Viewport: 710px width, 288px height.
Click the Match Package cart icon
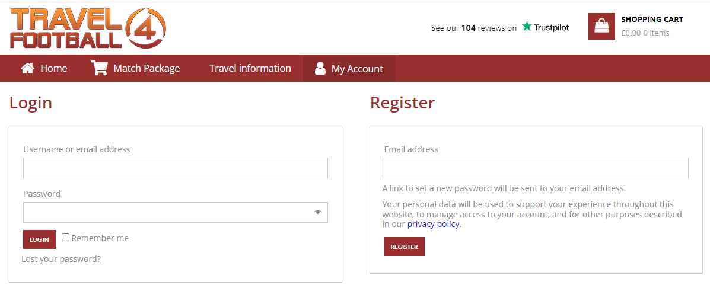(99, 68)
